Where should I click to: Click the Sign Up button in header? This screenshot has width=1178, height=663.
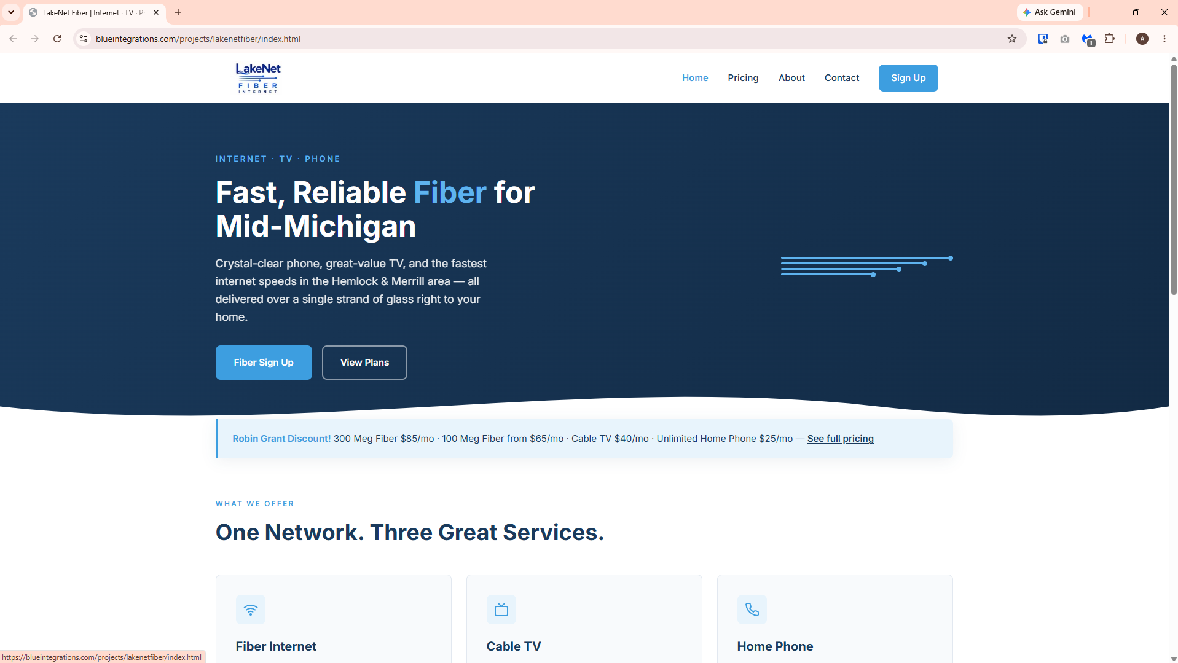[908, 78]
